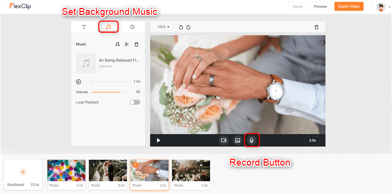Select the colorful beads photo thumbnail
Screen dimensions: 392x194
(66, 171)
